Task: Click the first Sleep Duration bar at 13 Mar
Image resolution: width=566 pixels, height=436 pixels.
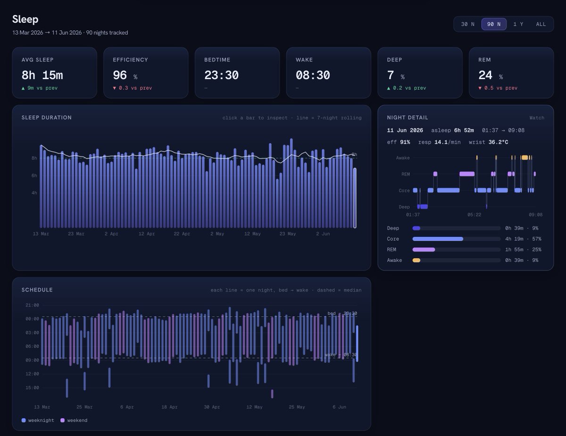Action: click(x=41, y=186)
